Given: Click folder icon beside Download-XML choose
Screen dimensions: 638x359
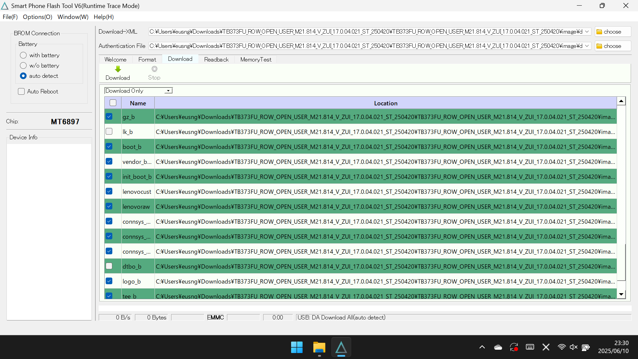Looking at the screenshot, I should coord(599,32).
